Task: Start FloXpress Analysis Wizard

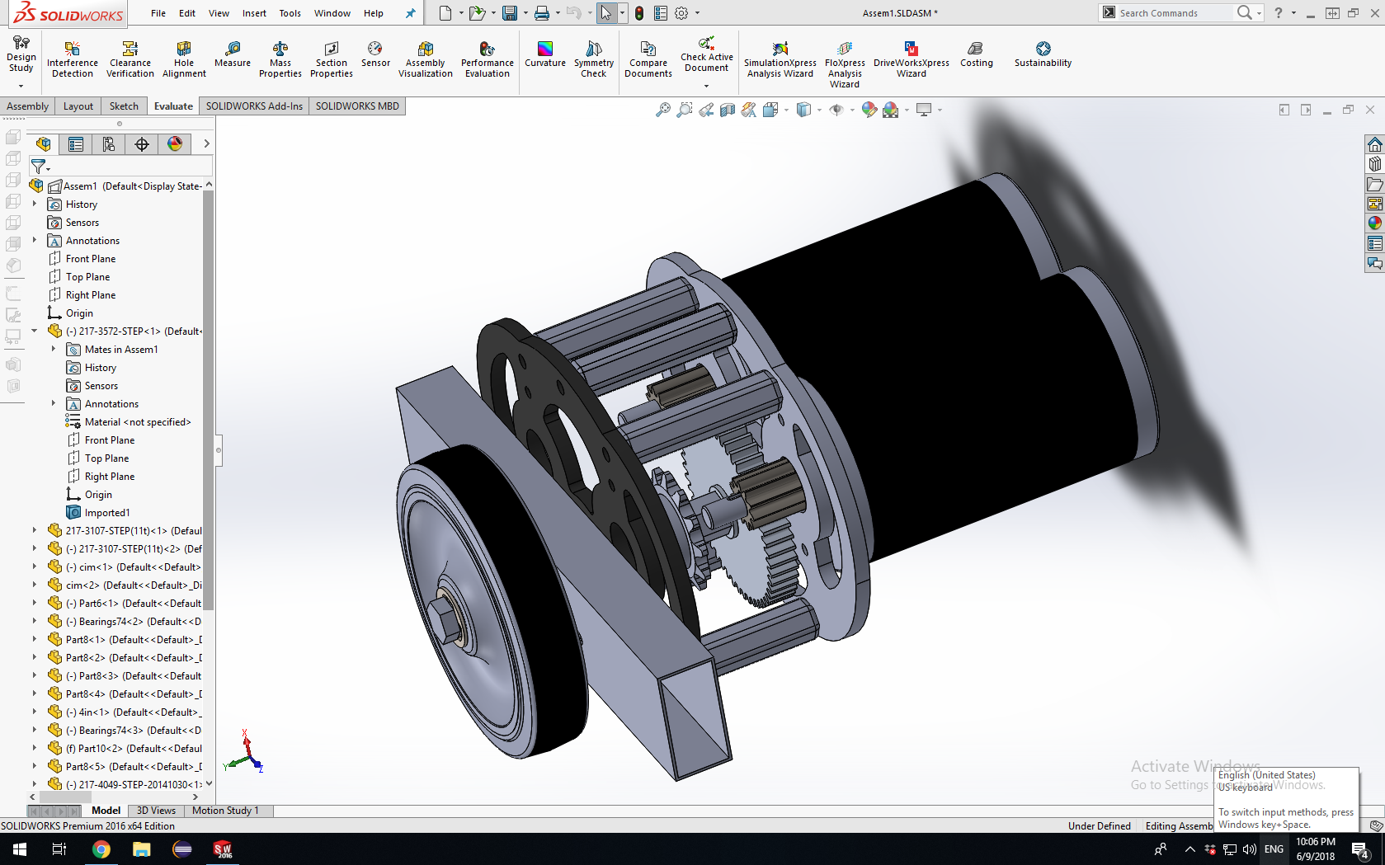Action: [845, 64]
